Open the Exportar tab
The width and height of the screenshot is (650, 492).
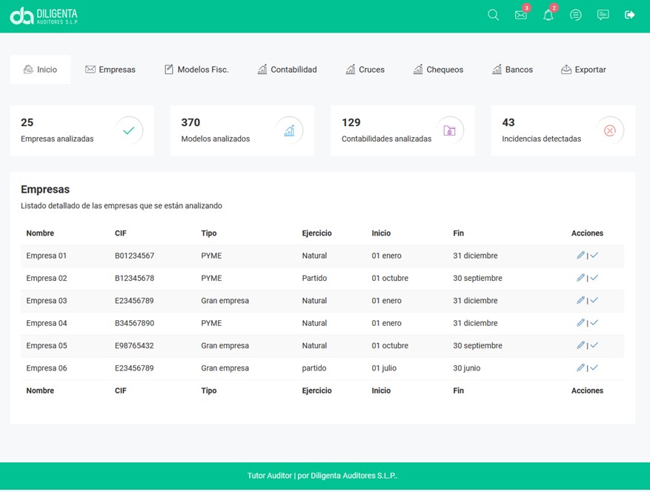pyautogui.click(x=583, y=70)
